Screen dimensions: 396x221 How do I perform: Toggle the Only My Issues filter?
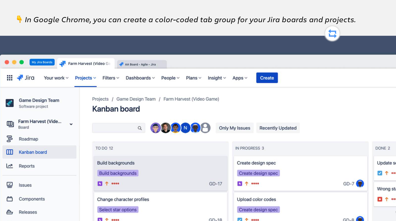235,128
